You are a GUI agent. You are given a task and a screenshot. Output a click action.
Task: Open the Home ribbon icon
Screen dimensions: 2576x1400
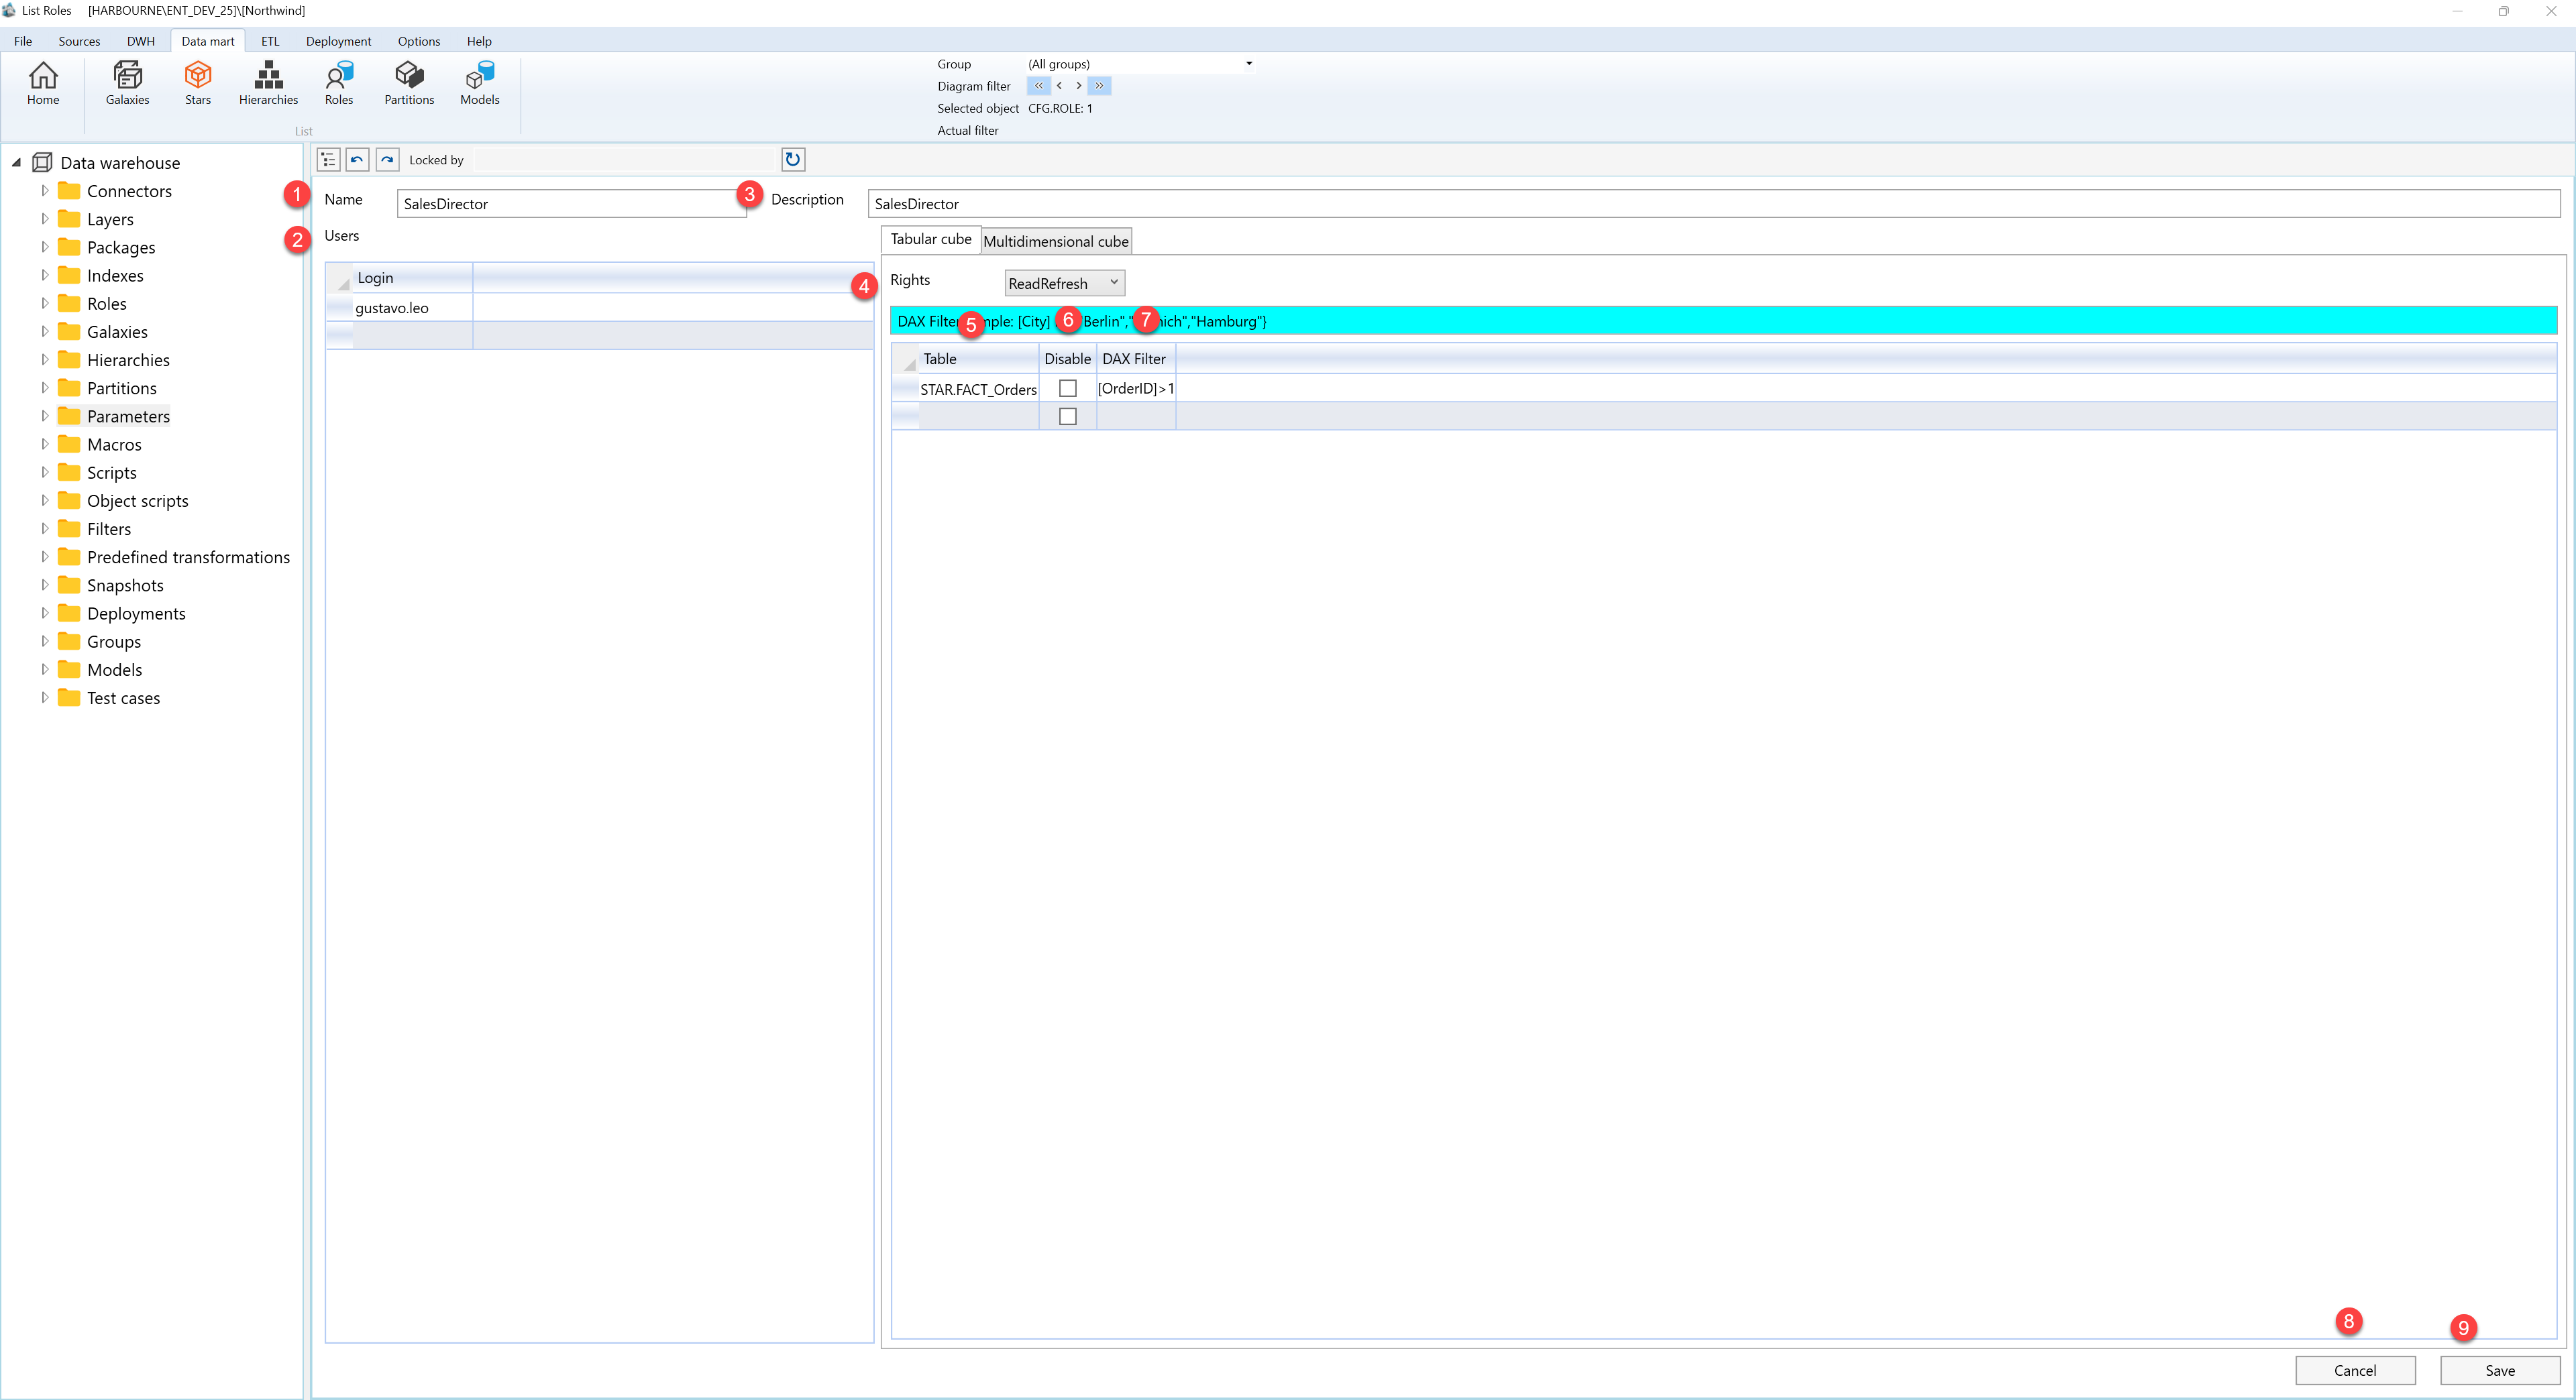43,84
